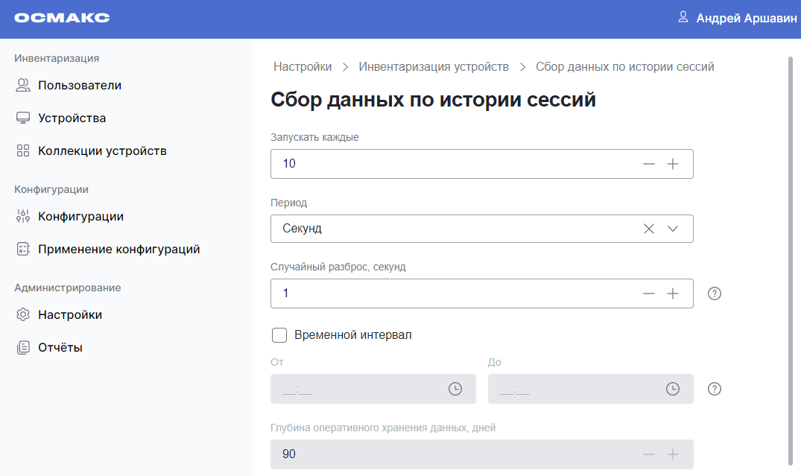Image resolution: width=801 pixels, height=476 pixels.
Task: Clear the Период field with the X icon
Action: tap(649, 229)
